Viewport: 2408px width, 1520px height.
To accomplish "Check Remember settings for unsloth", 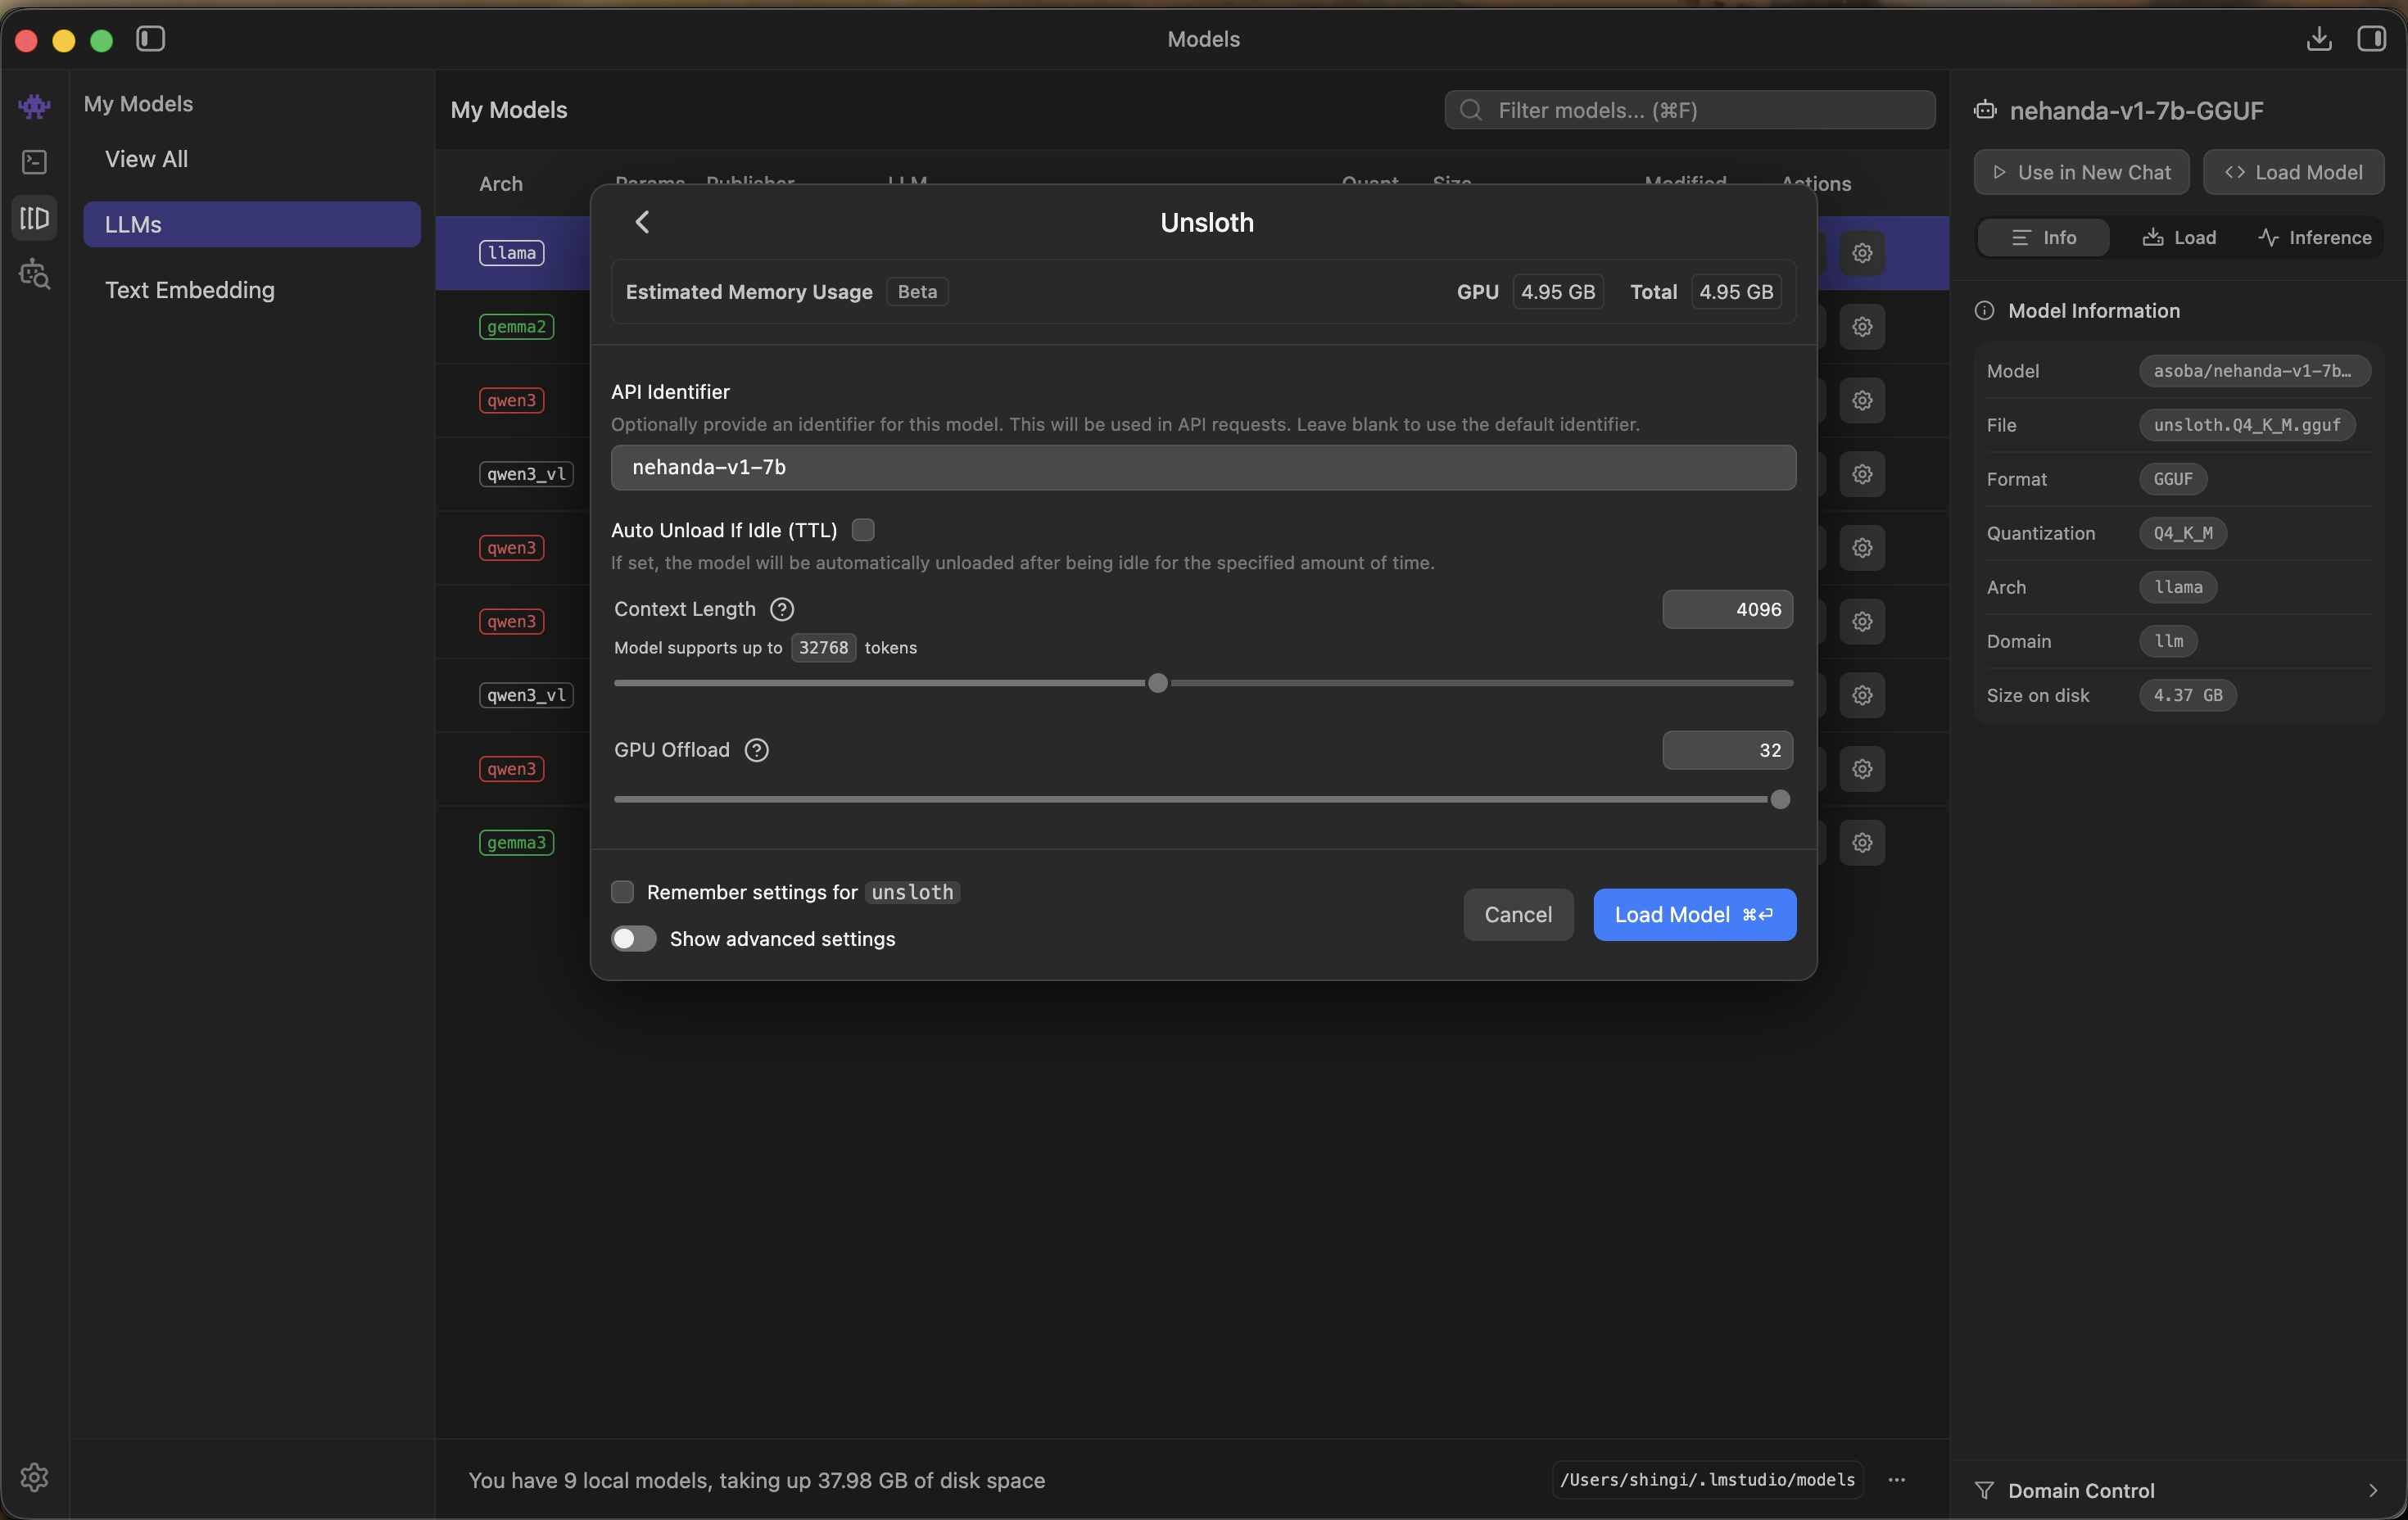I will (622, 891).
